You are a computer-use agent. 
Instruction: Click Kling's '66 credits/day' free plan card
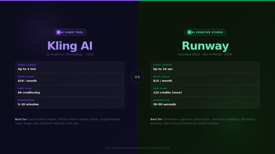[70, 91]
